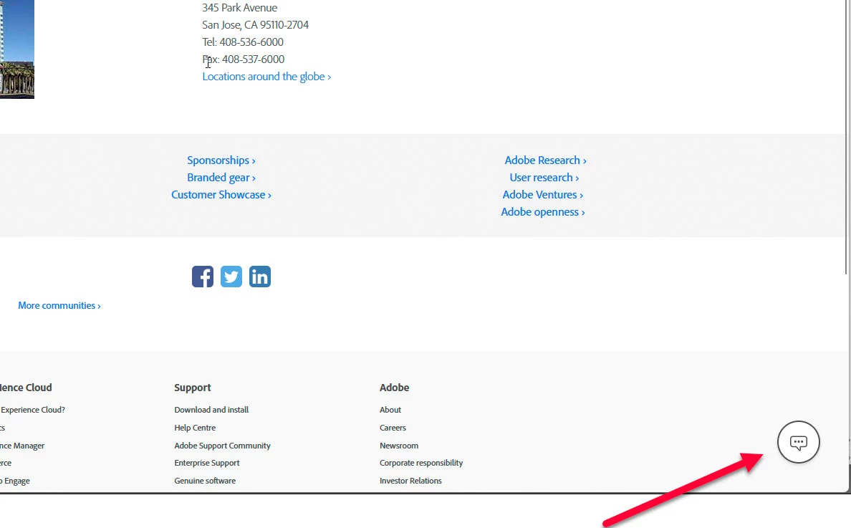
Task: Go to Customer Showcase
Action: [x=221, y=195]
